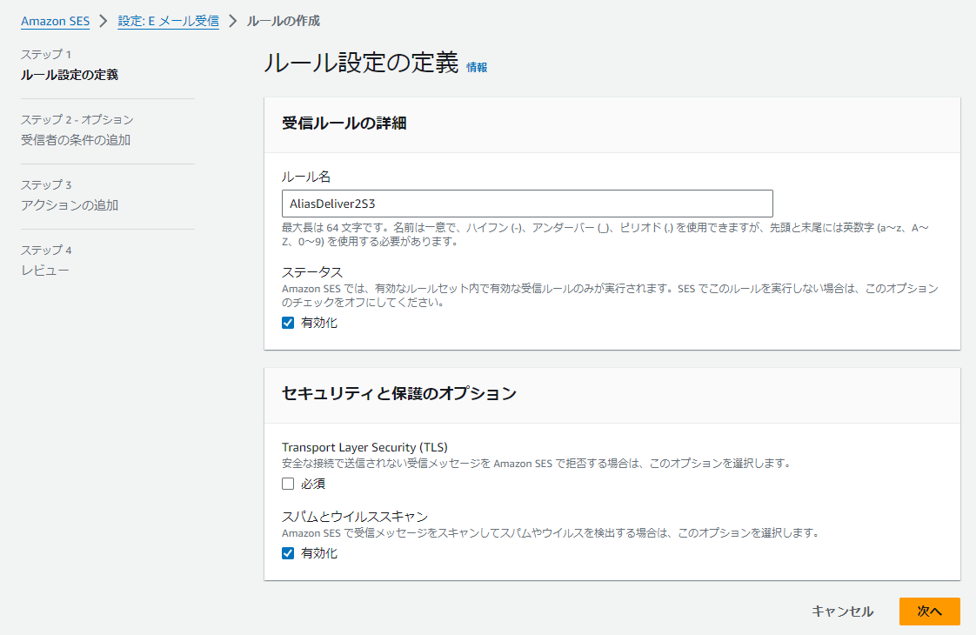Click the キャンセル button

842,612
